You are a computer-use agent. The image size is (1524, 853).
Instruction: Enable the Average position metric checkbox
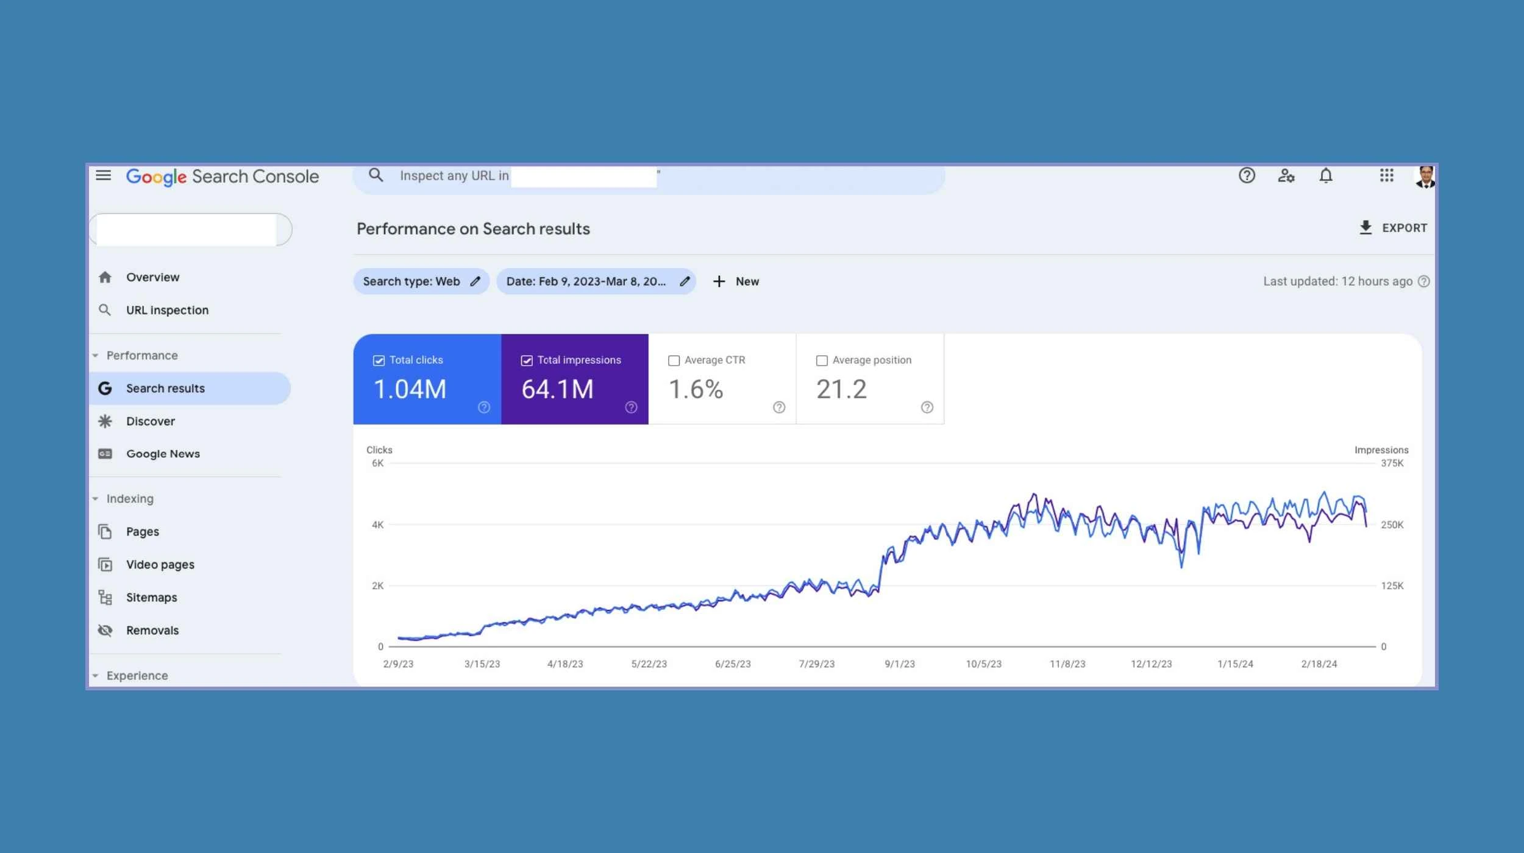coord(821,360)
